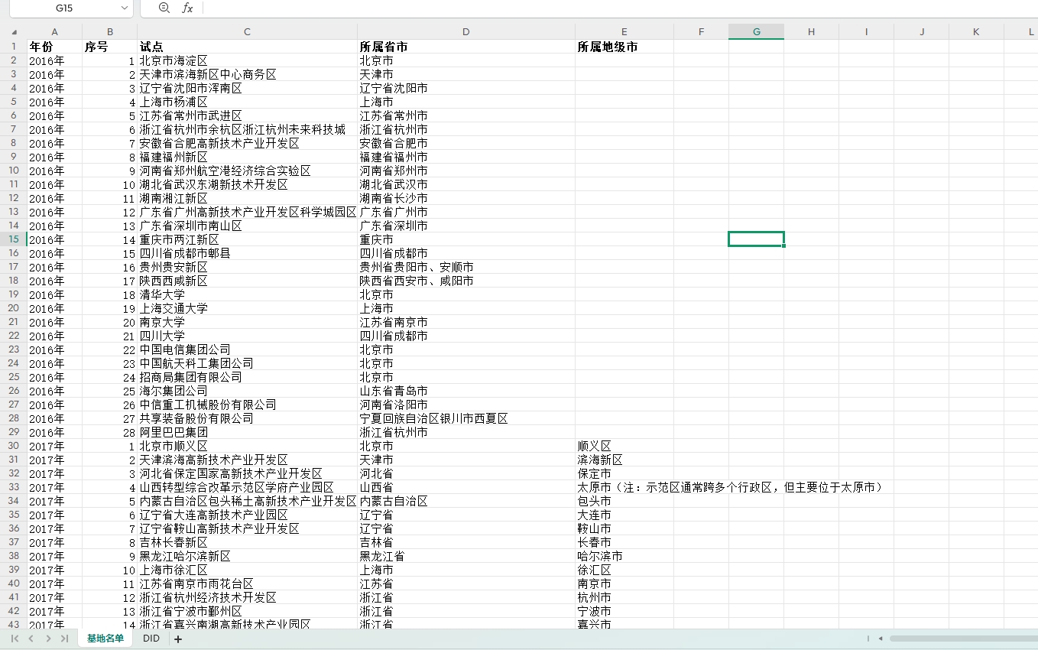
Task: Select the cell 北京市海淀区
Action: pos(248,60)
